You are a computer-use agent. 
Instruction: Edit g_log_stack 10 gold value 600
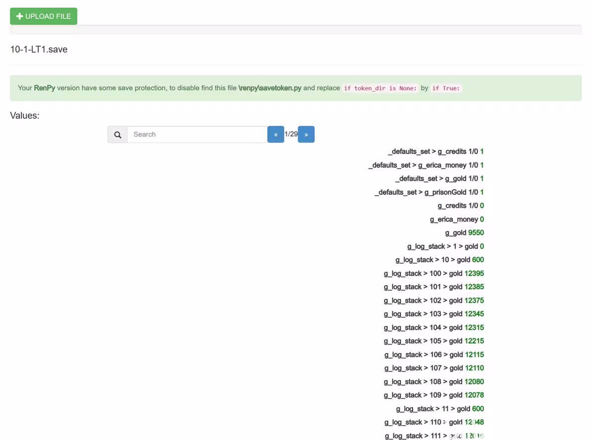point(478,260)
